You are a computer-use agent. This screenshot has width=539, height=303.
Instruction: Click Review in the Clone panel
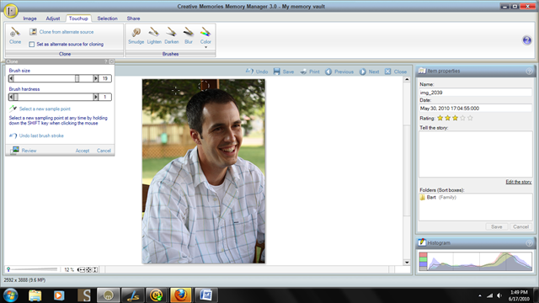coord(24,151)
